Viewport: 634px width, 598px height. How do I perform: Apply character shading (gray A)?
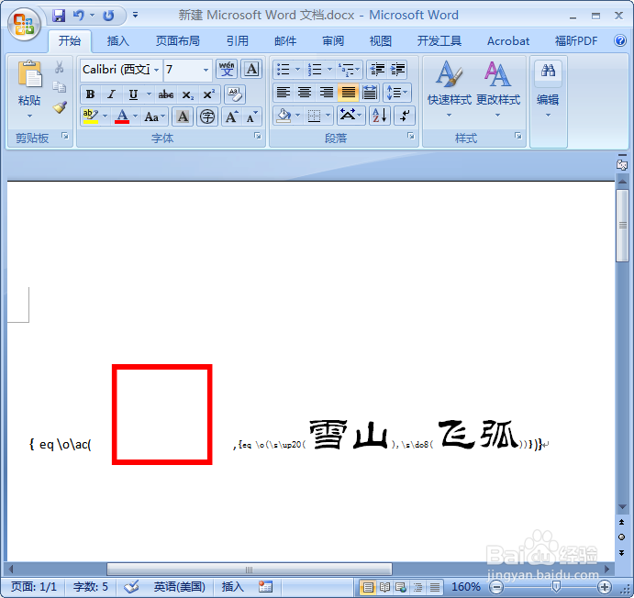coord(183,116)
